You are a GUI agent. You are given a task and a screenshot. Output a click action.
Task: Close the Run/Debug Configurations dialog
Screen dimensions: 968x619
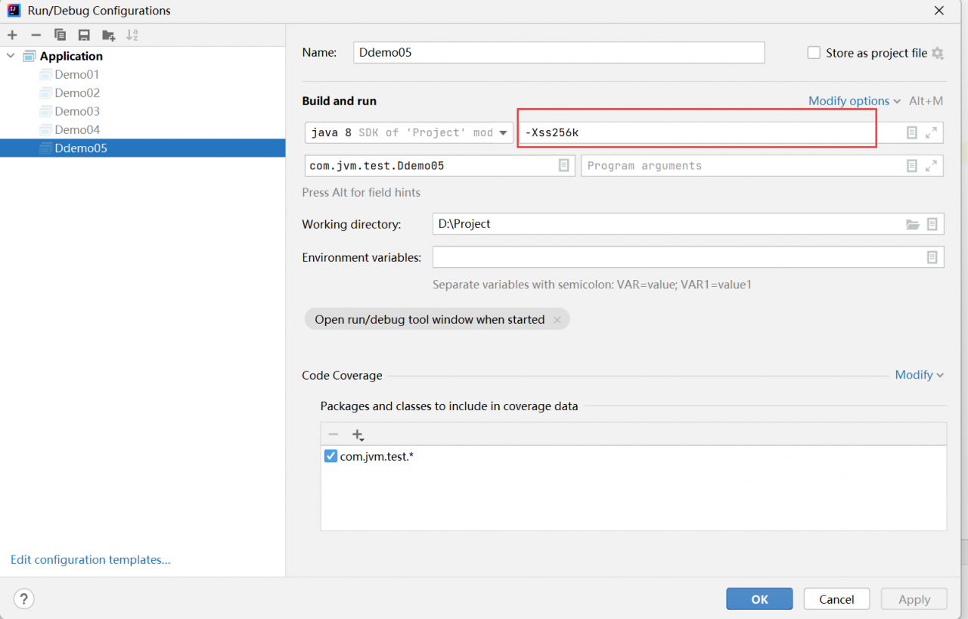pyautogui.click(x=939, y=11)
